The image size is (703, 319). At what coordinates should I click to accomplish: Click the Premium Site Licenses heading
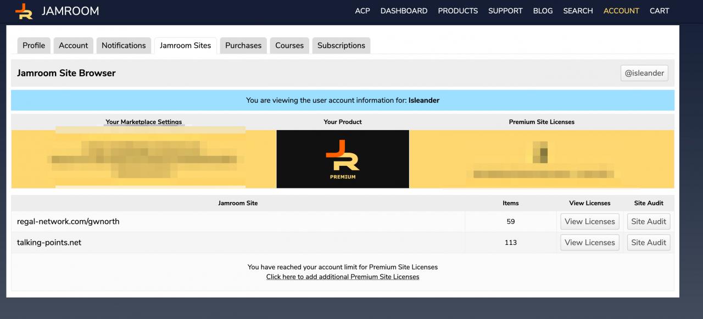tap(542, 122)
